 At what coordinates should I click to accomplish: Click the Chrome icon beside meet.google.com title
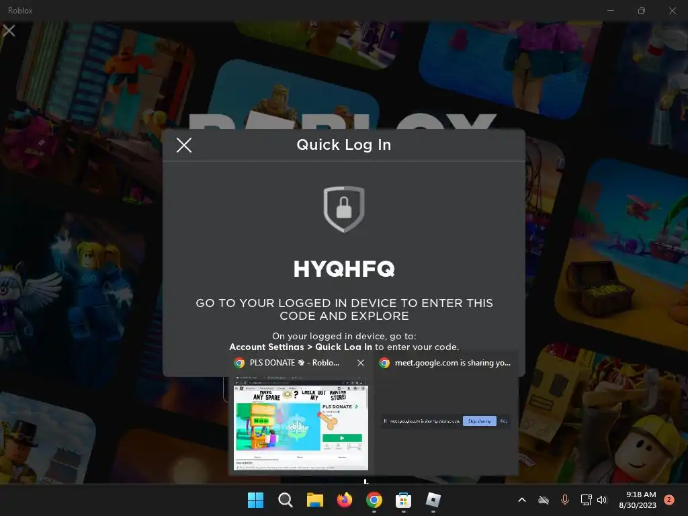[384, 363]
